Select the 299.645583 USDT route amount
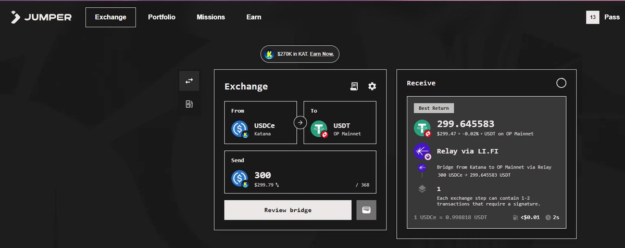Image resolution: width=625 pixels, height=248 pixels. tap(466, 124)
